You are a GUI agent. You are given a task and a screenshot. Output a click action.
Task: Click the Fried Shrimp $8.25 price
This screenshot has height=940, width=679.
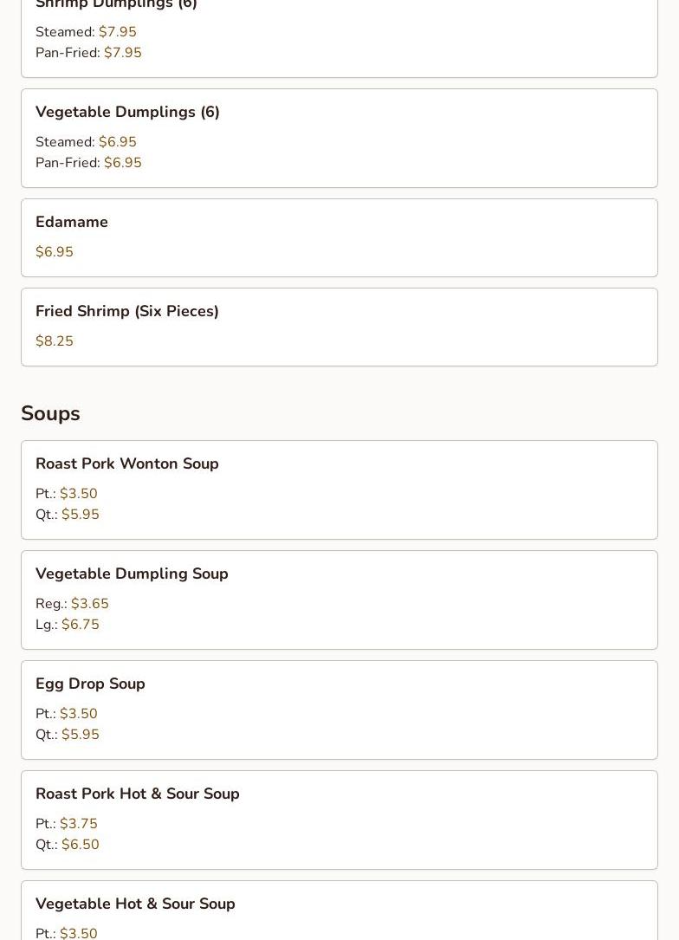click(55, 341)
